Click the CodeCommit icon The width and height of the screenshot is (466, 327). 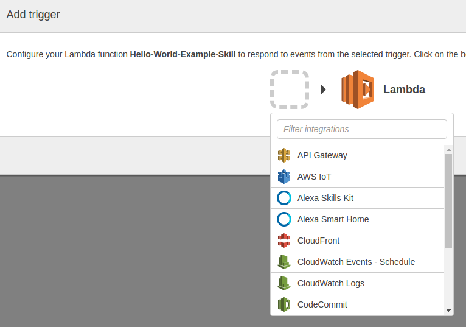[284, 304]
